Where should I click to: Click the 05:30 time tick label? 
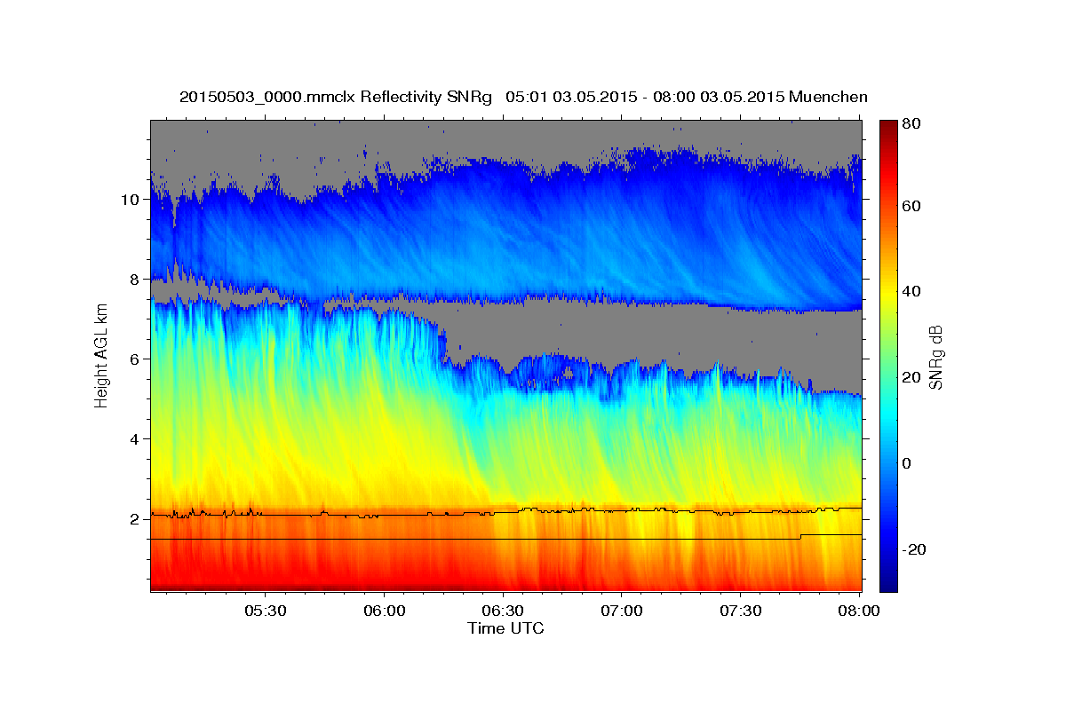click(x=266, y=611)
